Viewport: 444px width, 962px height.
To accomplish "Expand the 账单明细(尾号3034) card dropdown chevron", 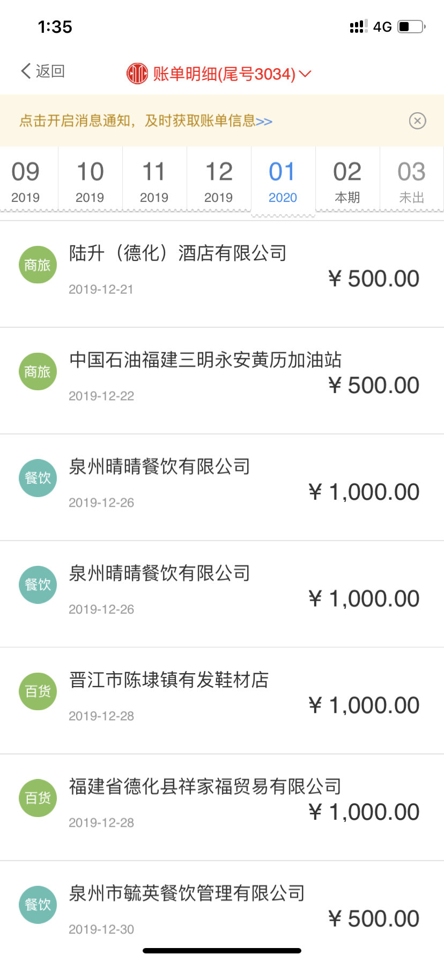I will (x=305, y=74).
